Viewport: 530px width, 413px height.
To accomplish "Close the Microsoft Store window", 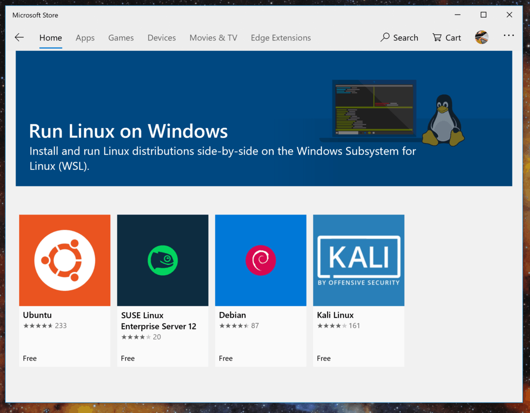I will pos(509,15).
